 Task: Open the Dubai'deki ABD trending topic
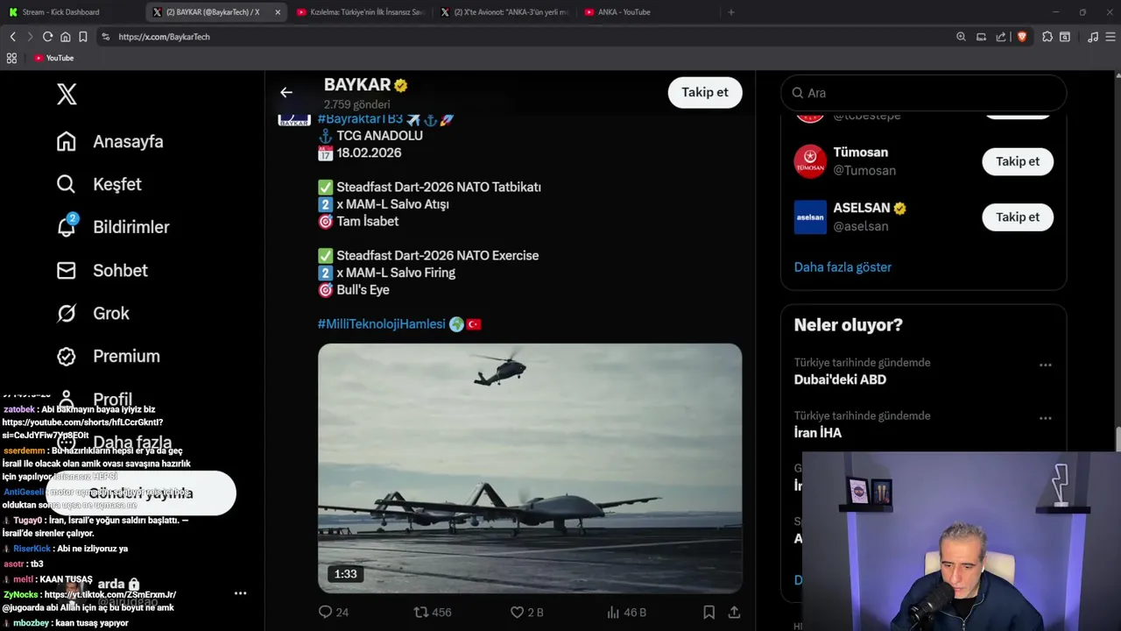[840, 379]
